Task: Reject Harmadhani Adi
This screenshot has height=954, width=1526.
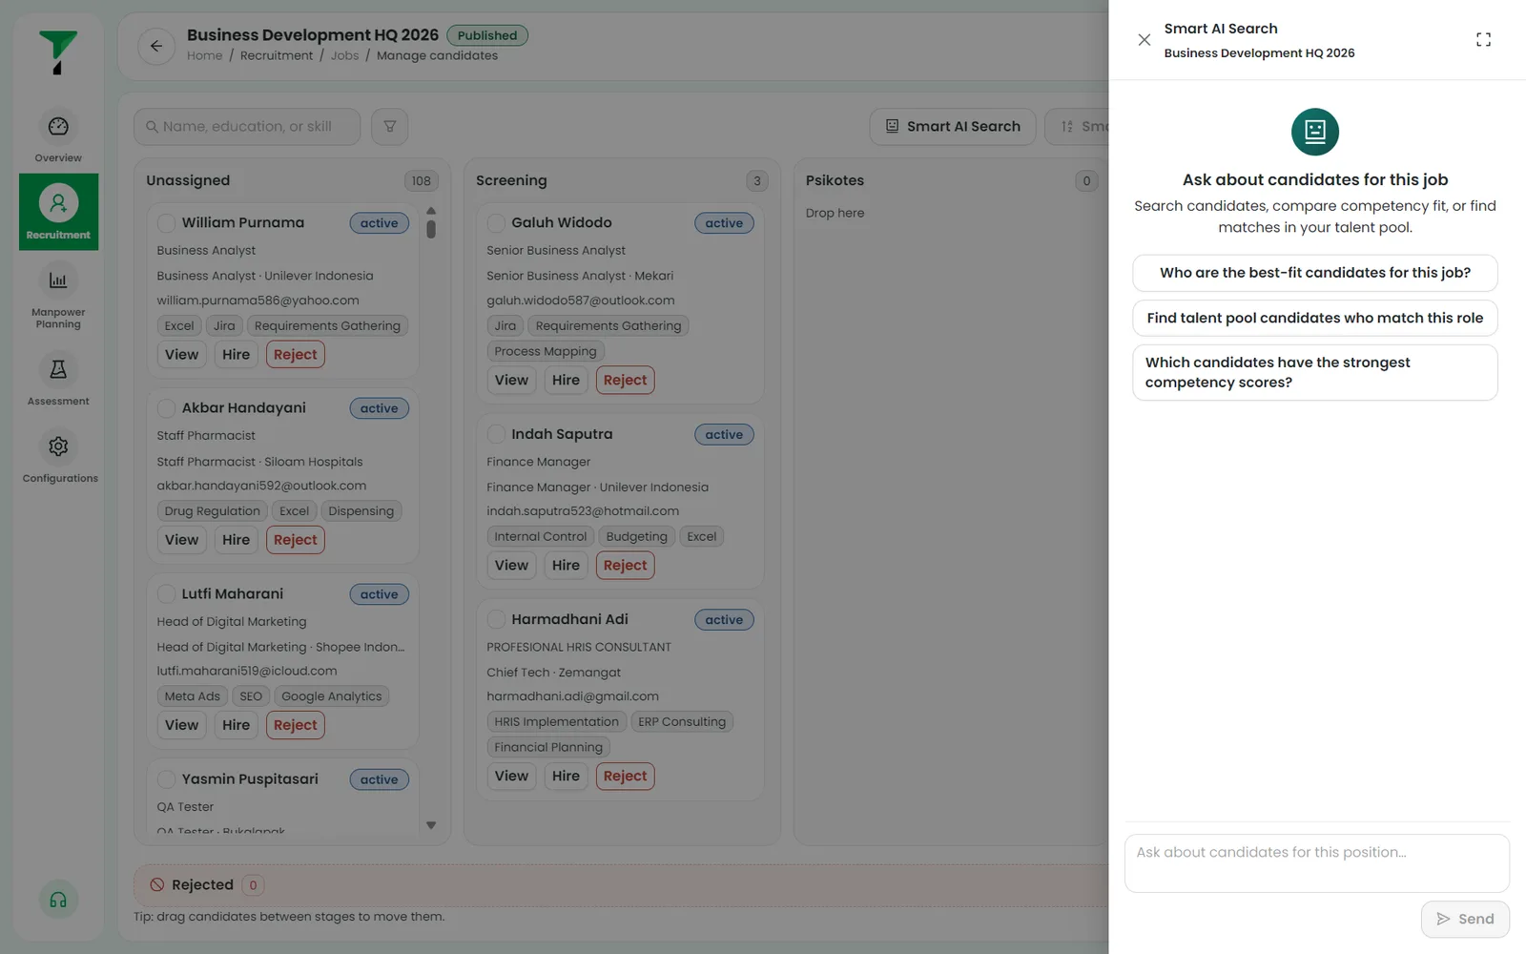Action: (625, 776)
